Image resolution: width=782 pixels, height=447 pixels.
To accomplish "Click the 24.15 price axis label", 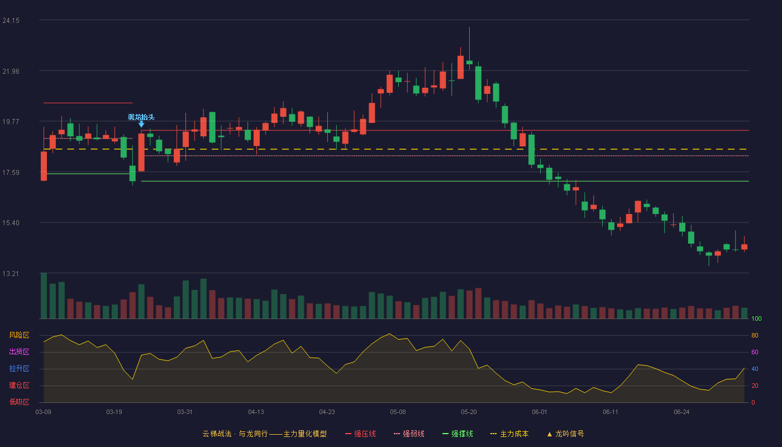I will coord(11,21).
